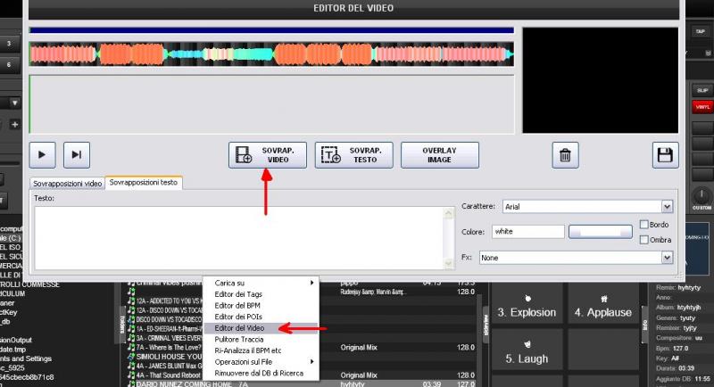Delete the overlay with the trash icon
The width and height of the screenshot is (714, 387).
coord(565,155)
